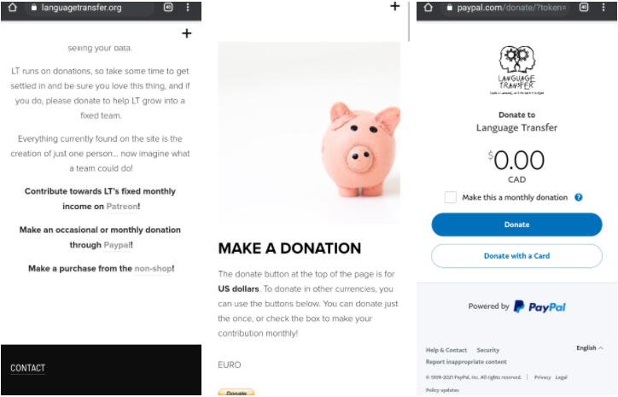Tap the plus icon above the piggy bank

click(x=395, y=6)
